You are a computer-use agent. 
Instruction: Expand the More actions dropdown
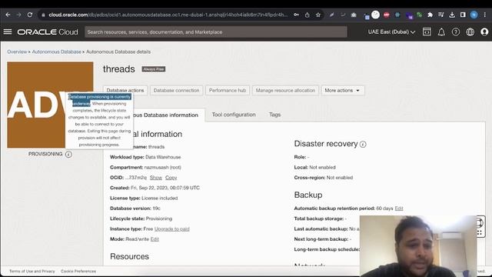pyautogui.click(x=342, y=91)
